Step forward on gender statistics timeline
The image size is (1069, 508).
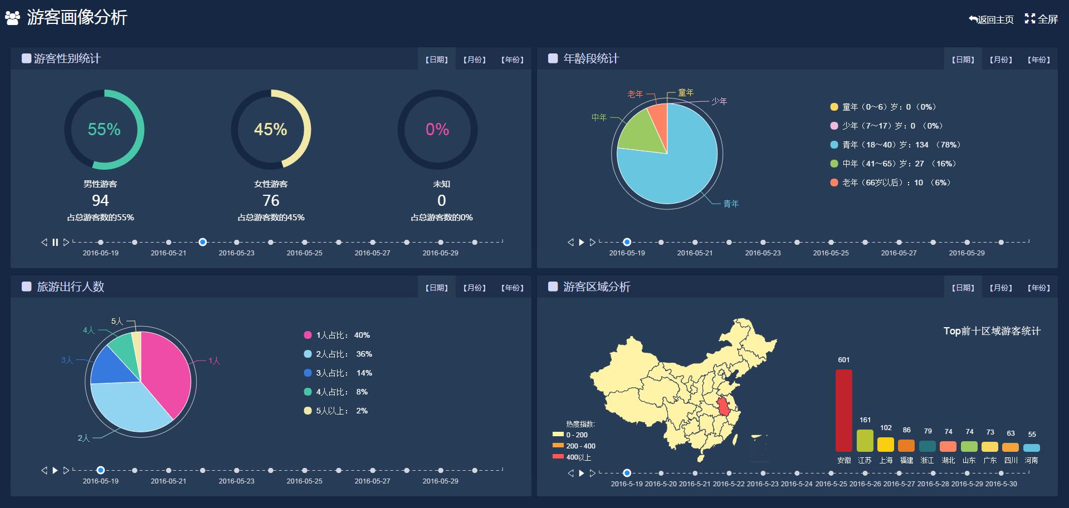[x=66, y=242]
